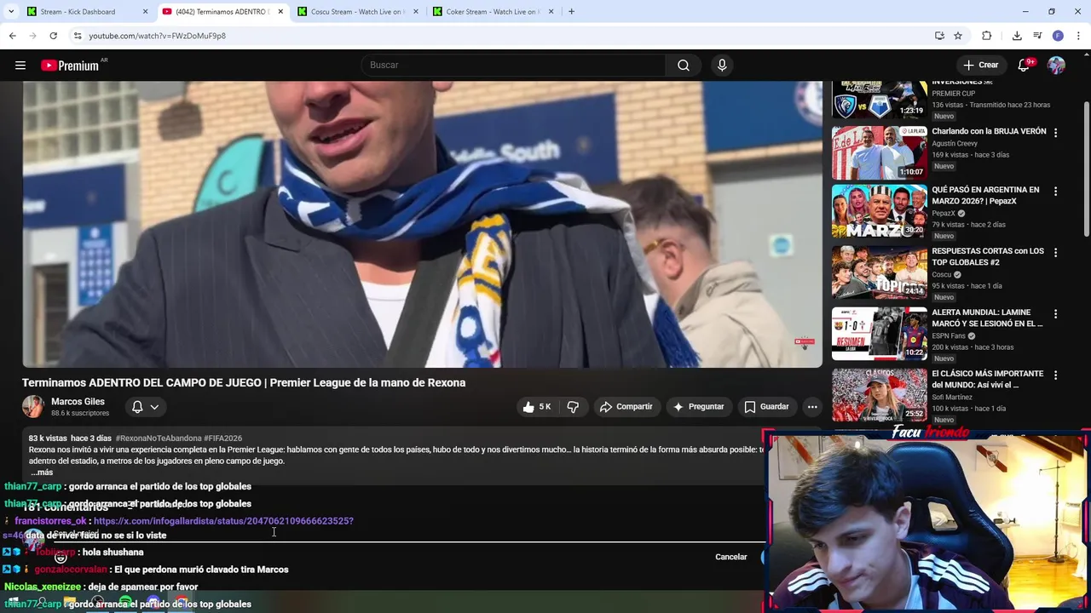The image size is (1091, 613).
Task: View site information icon in address bar
Action: click(x=78, y=36)
